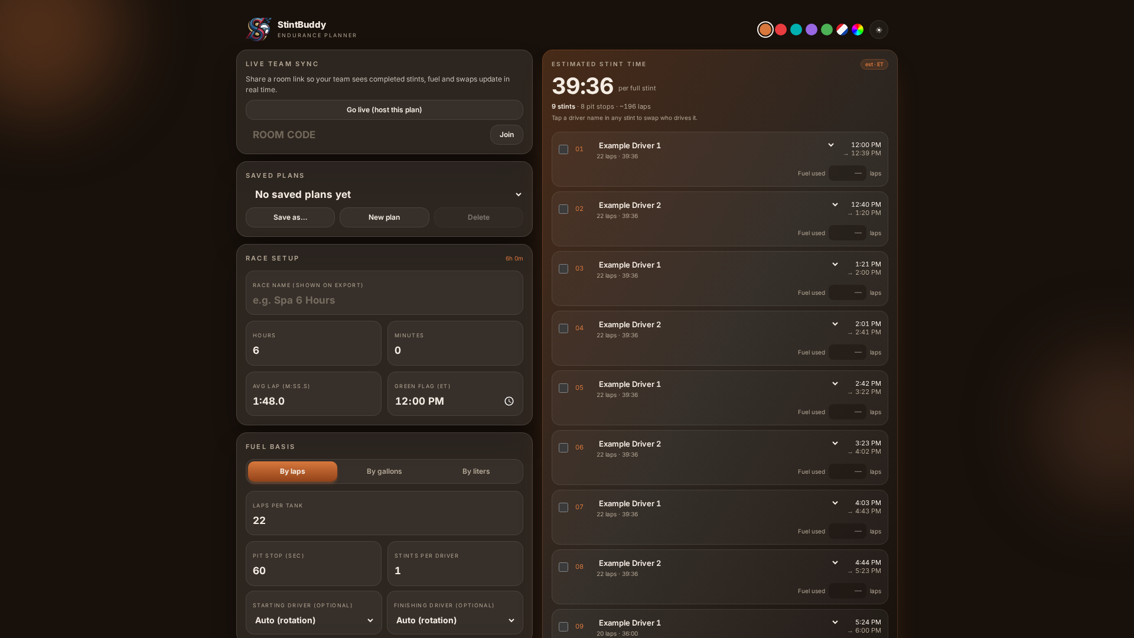Click the Pit Stop seconds field

314,564
